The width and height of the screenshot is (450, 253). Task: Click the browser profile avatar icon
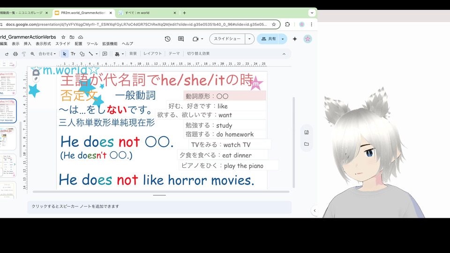(301, 24)
